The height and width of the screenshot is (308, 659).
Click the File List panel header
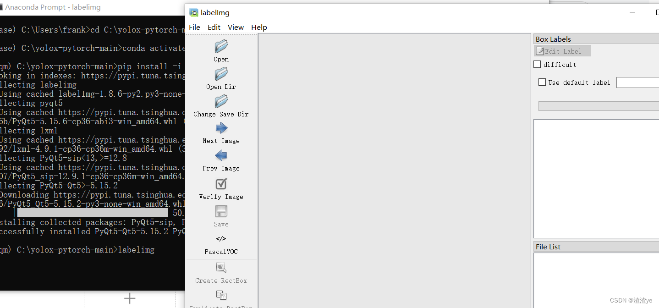[x=596, y=247]
